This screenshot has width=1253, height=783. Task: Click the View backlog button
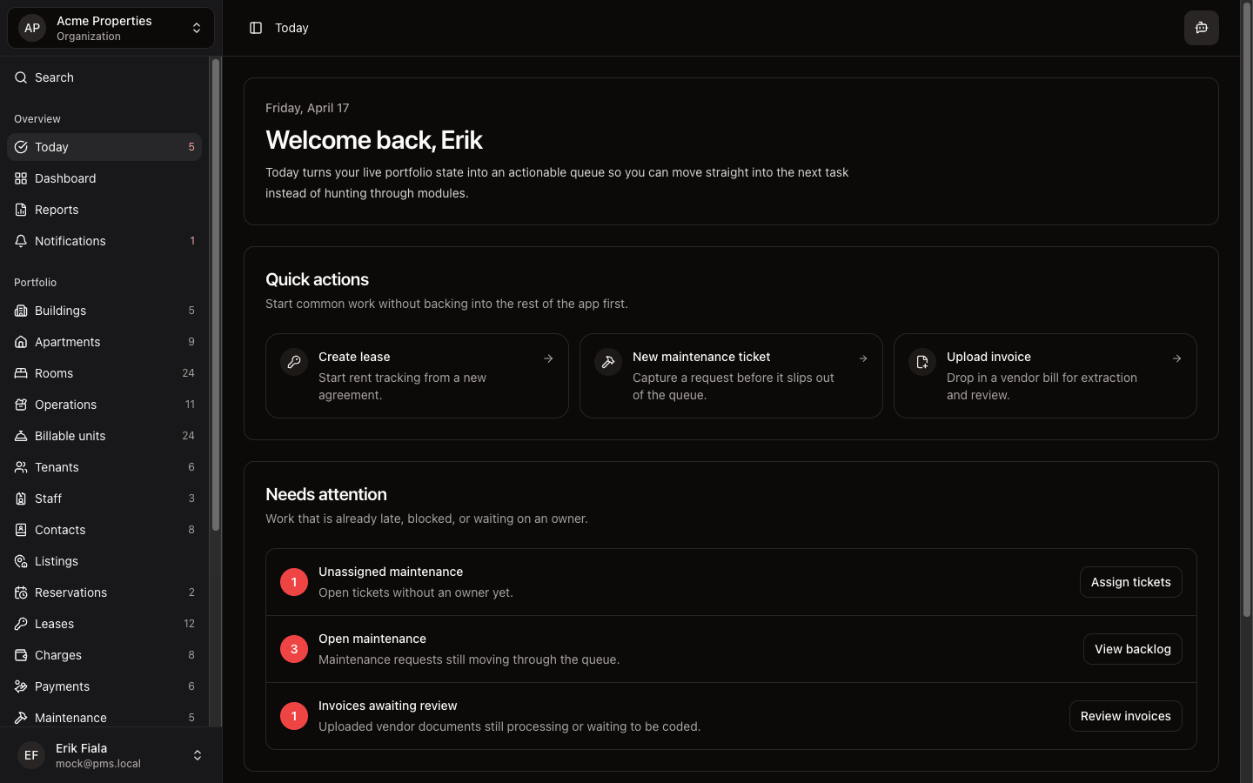[x=1132, y=649]
